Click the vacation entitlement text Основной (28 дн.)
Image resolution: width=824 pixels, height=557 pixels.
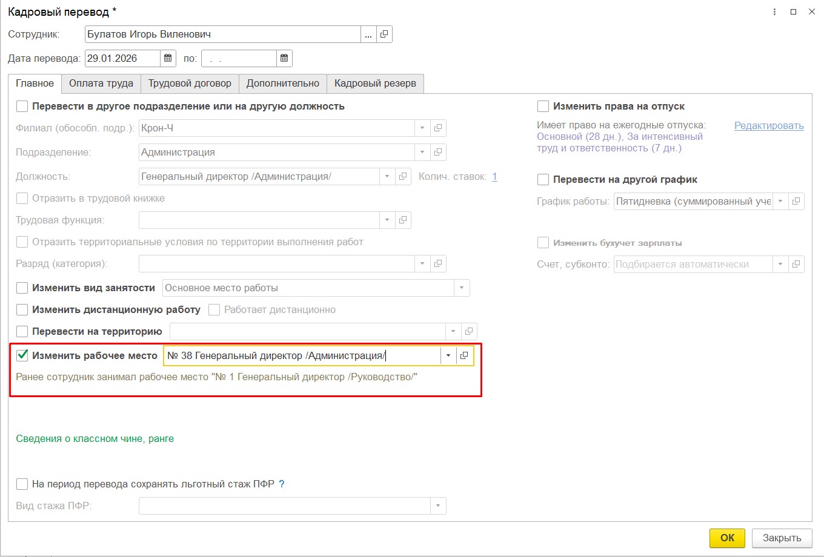(579, 137)
